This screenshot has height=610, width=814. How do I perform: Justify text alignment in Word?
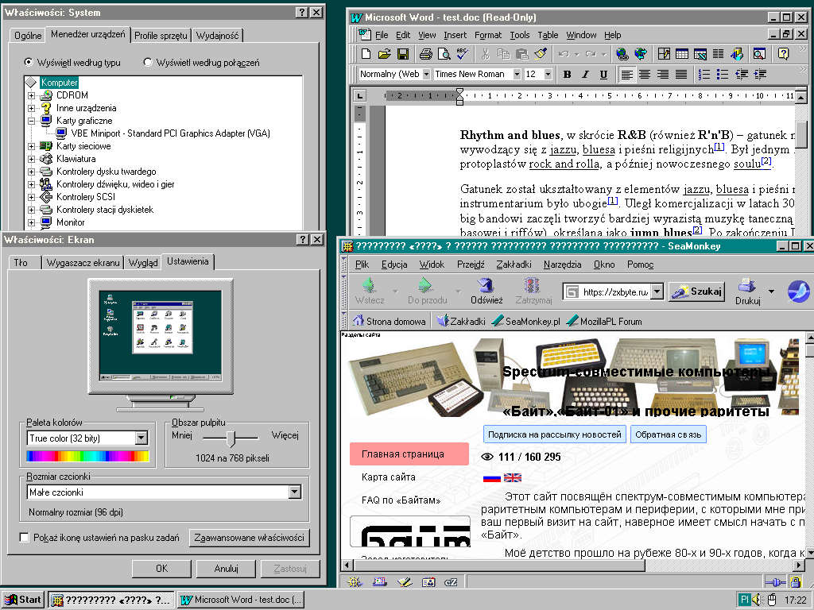click(681, 74)
